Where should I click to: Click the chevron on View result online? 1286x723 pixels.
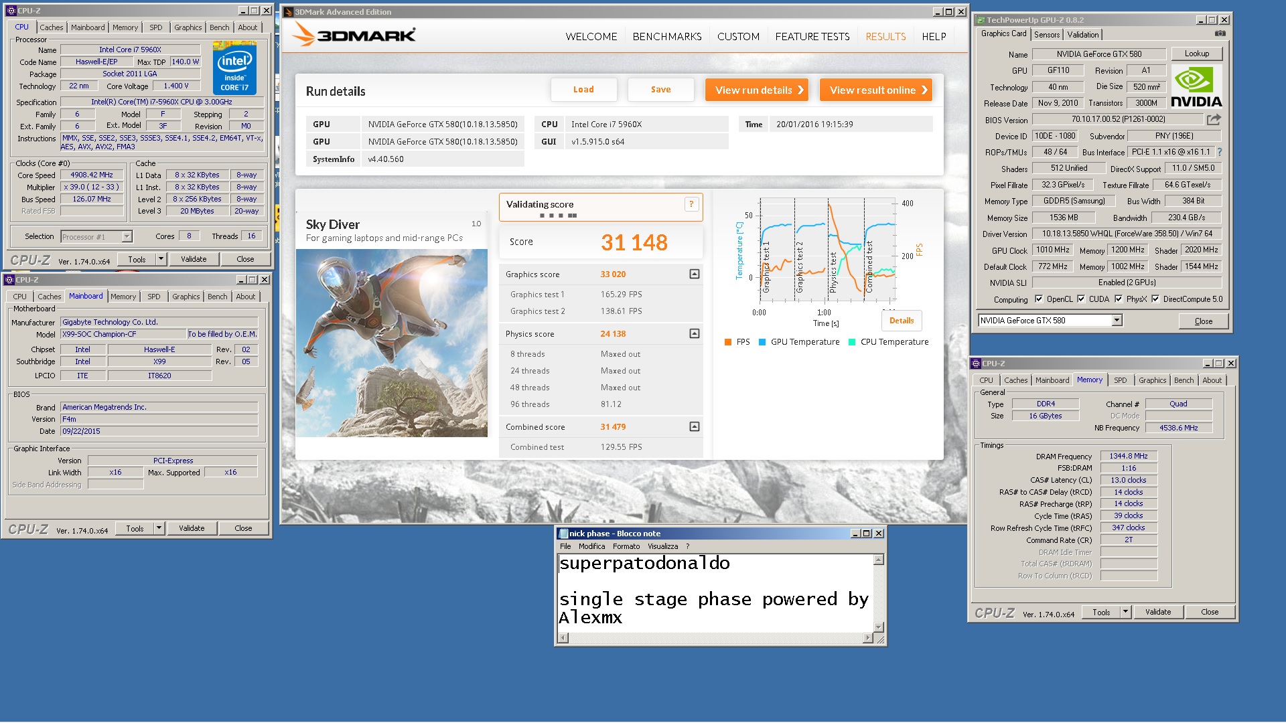pyautogui.click(x=924, y=90)
